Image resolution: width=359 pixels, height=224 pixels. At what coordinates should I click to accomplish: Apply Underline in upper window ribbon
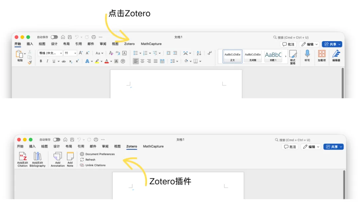[54, 61]
